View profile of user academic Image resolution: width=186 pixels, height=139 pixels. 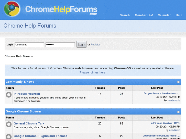coord(174,130)
